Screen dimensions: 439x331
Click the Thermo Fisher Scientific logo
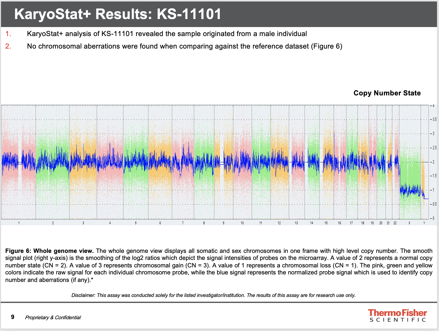click(397, 316)
